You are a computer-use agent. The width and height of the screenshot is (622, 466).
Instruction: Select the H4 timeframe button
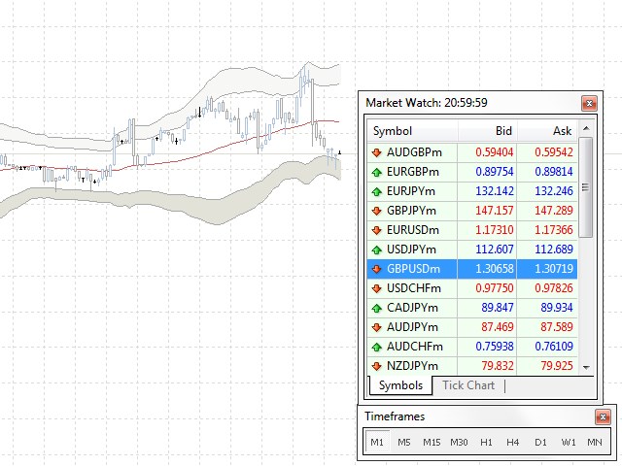pyautogui.click(x=512, y=442)
